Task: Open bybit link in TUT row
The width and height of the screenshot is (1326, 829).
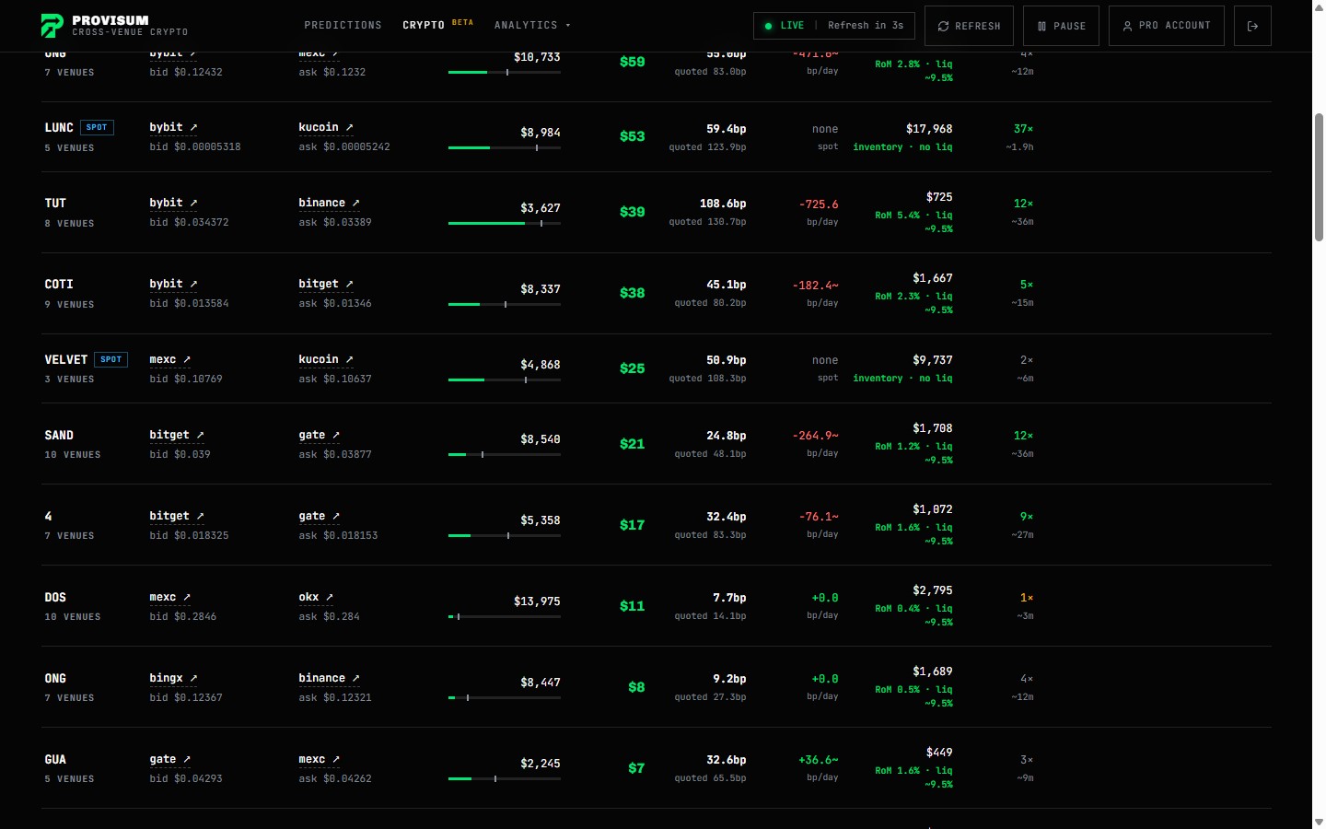Action: 173,203
